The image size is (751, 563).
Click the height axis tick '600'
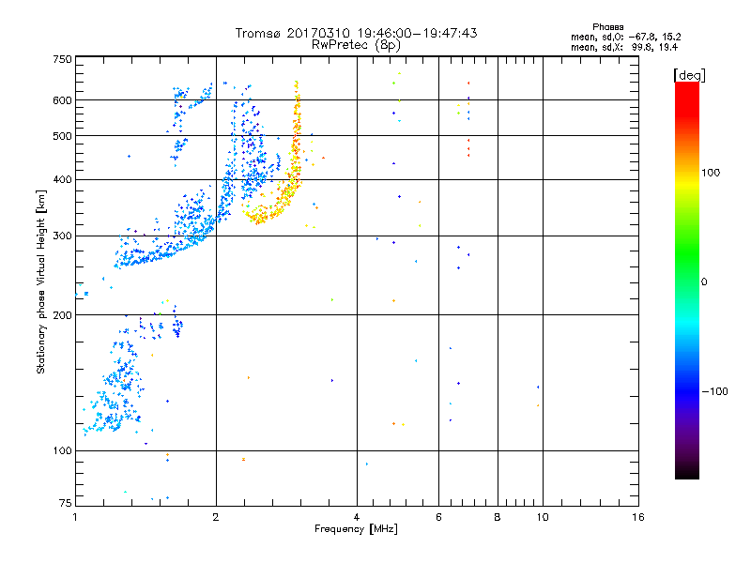[x=63, y=100]
